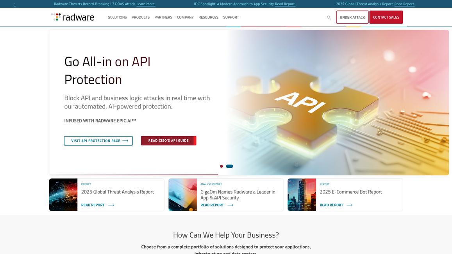The height and width of the screenshot is (254, 452).
Task: Click How Can We Help Your Business heading
Action: click(226, 235)
